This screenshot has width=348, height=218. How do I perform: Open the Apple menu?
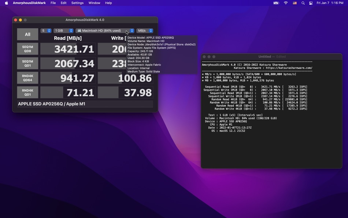coord(7,3)
